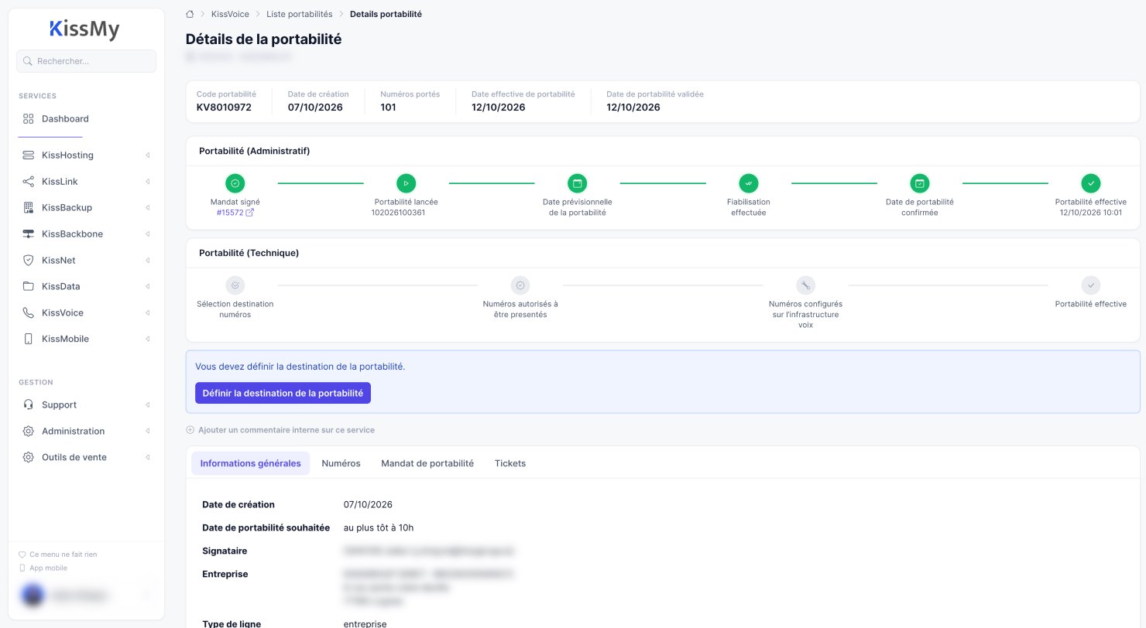The width and height of the screenshot is (1146, 628).
Task: Select Numéros portés value 101
Action: [388, 108]
